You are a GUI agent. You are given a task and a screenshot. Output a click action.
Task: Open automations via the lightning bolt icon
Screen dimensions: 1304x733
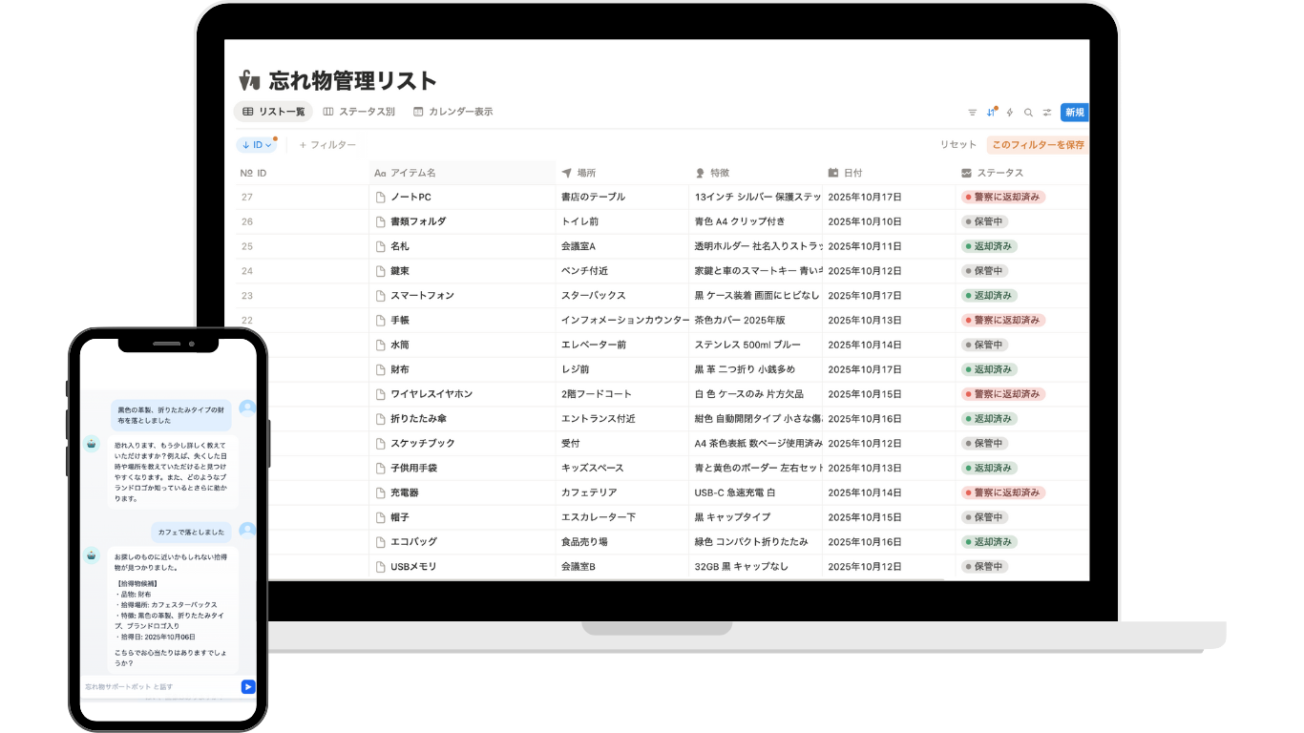[x=1010, y=112]
